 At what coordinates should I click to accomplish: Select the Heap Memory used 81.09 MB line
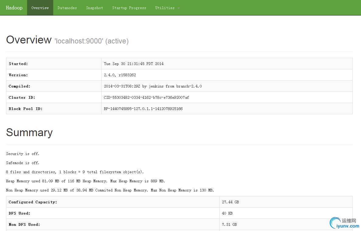click(85, 181)
